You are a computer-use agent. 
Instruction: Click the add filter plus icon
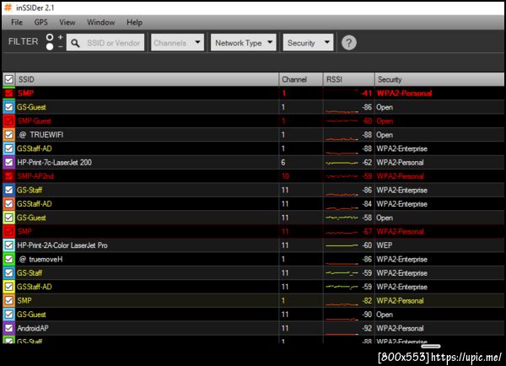click(61, 37)
